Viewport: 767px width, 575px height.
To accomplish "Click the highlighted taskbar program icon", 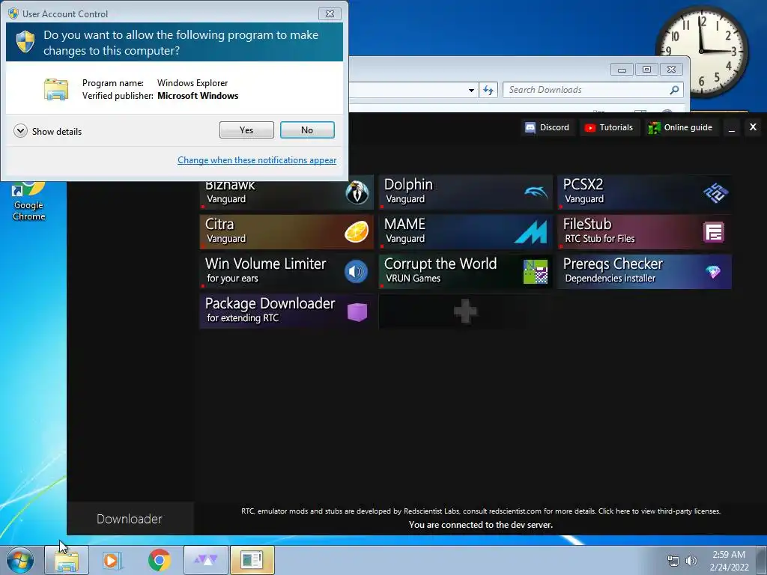I will 252,560.
